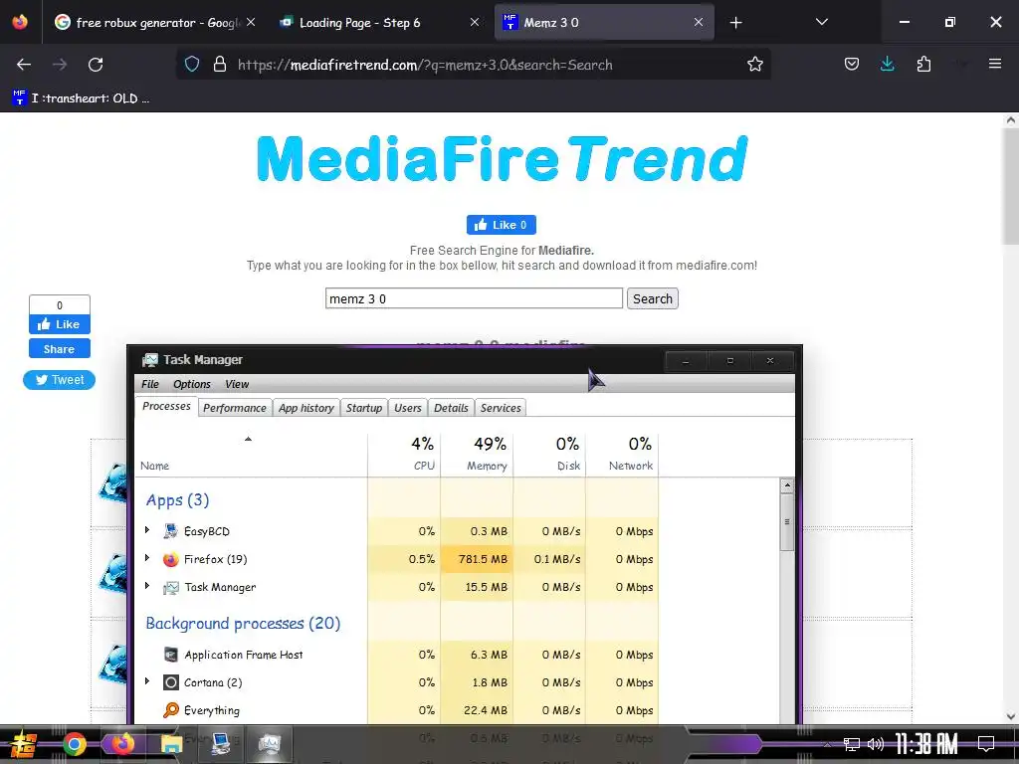Click the search box containing 'memz 3 0'
The image size is (1019, 764).
coord(474,298)
